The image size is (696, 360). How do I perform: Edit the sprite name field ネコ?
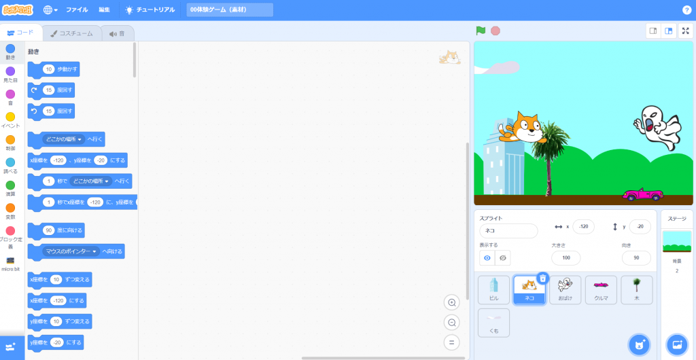pos(508,231)
